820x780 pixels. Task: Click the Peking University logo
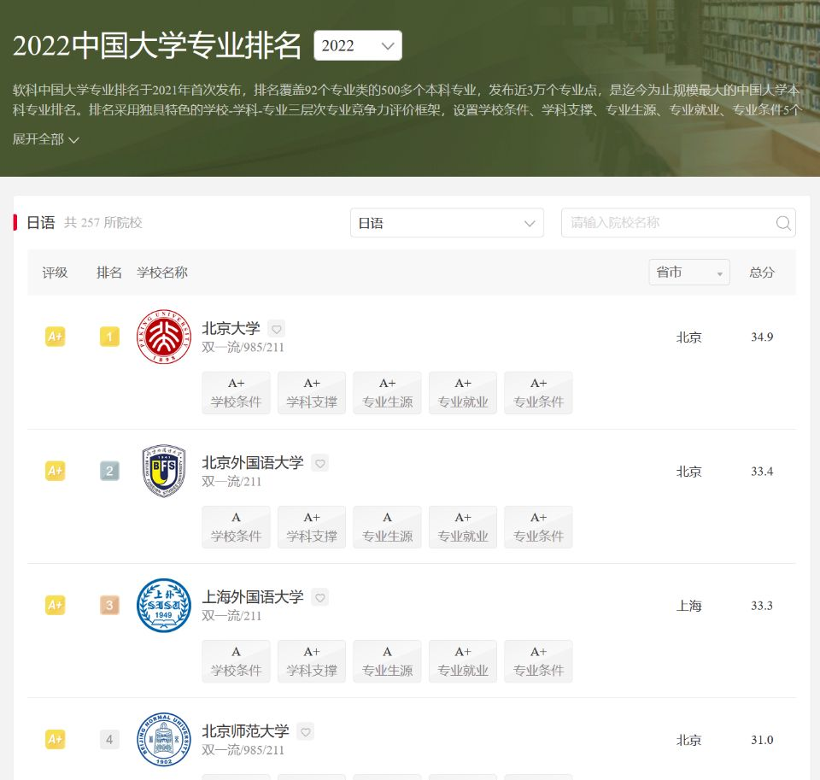coord(164,337)
